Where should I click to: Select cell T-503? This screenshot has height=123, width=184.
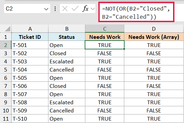point(30,61)
